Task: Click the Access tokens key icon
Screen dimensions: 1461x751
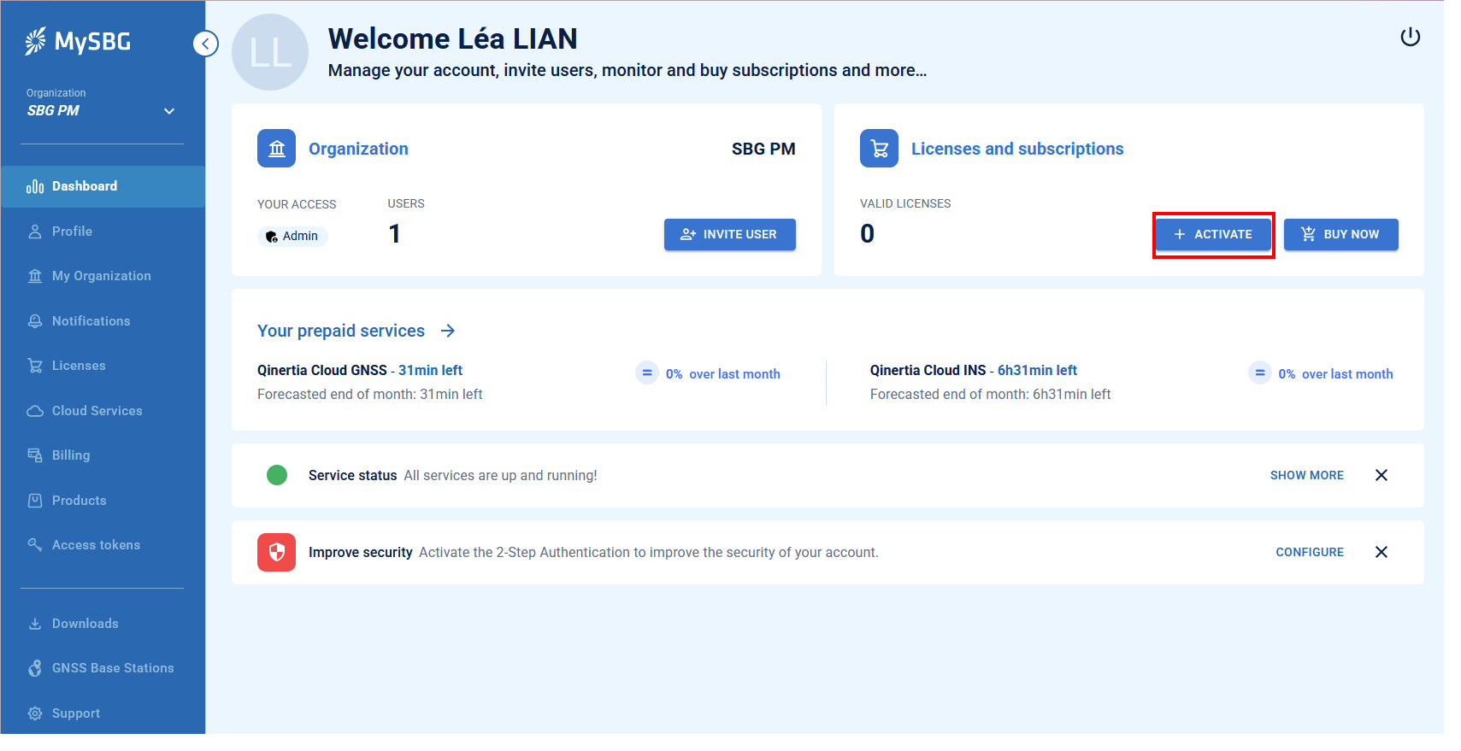Action: coord(35,545)
